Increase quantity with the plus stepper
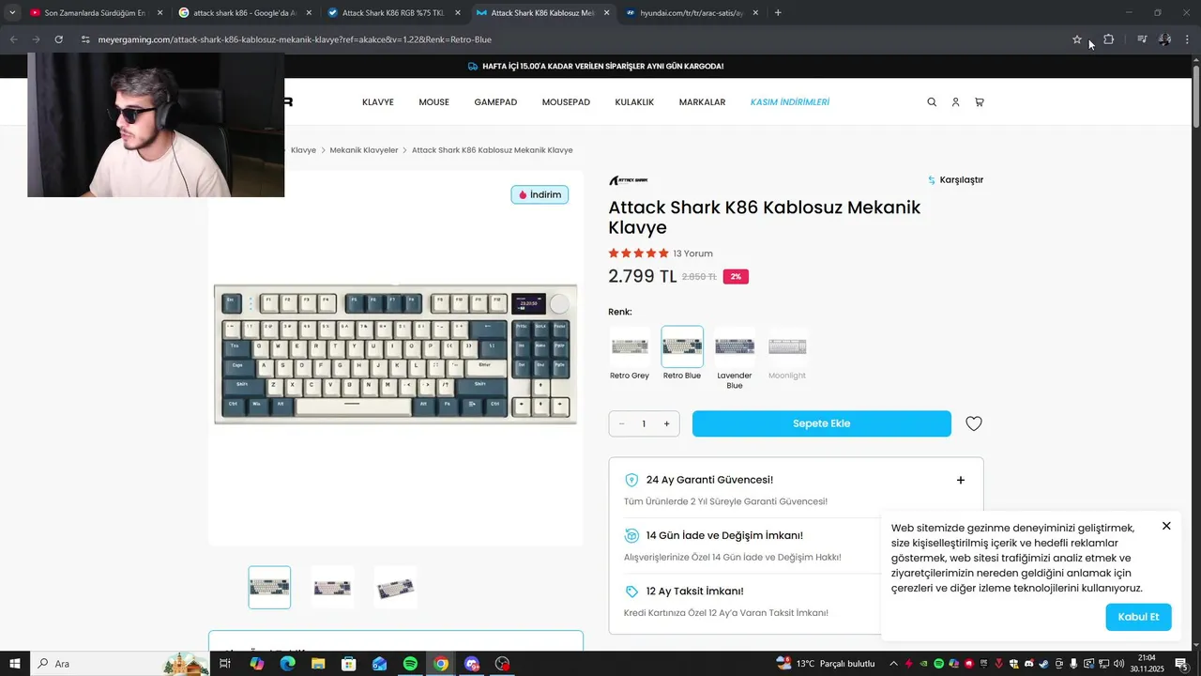 [x=667, y=423]
